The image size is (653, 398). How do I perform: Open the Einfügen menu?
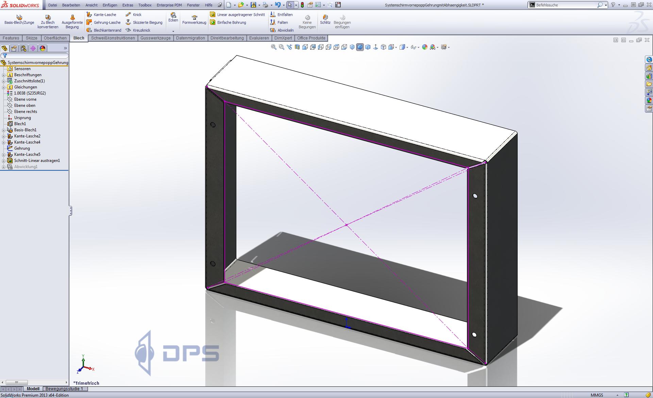point(110,5)
